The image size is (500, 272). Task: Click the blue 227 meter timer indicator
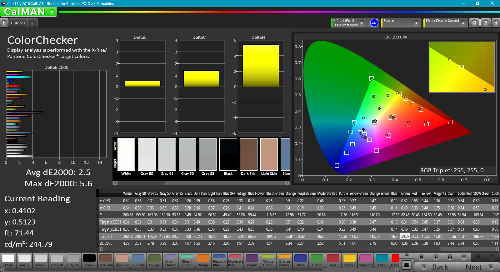coord(374,23)
